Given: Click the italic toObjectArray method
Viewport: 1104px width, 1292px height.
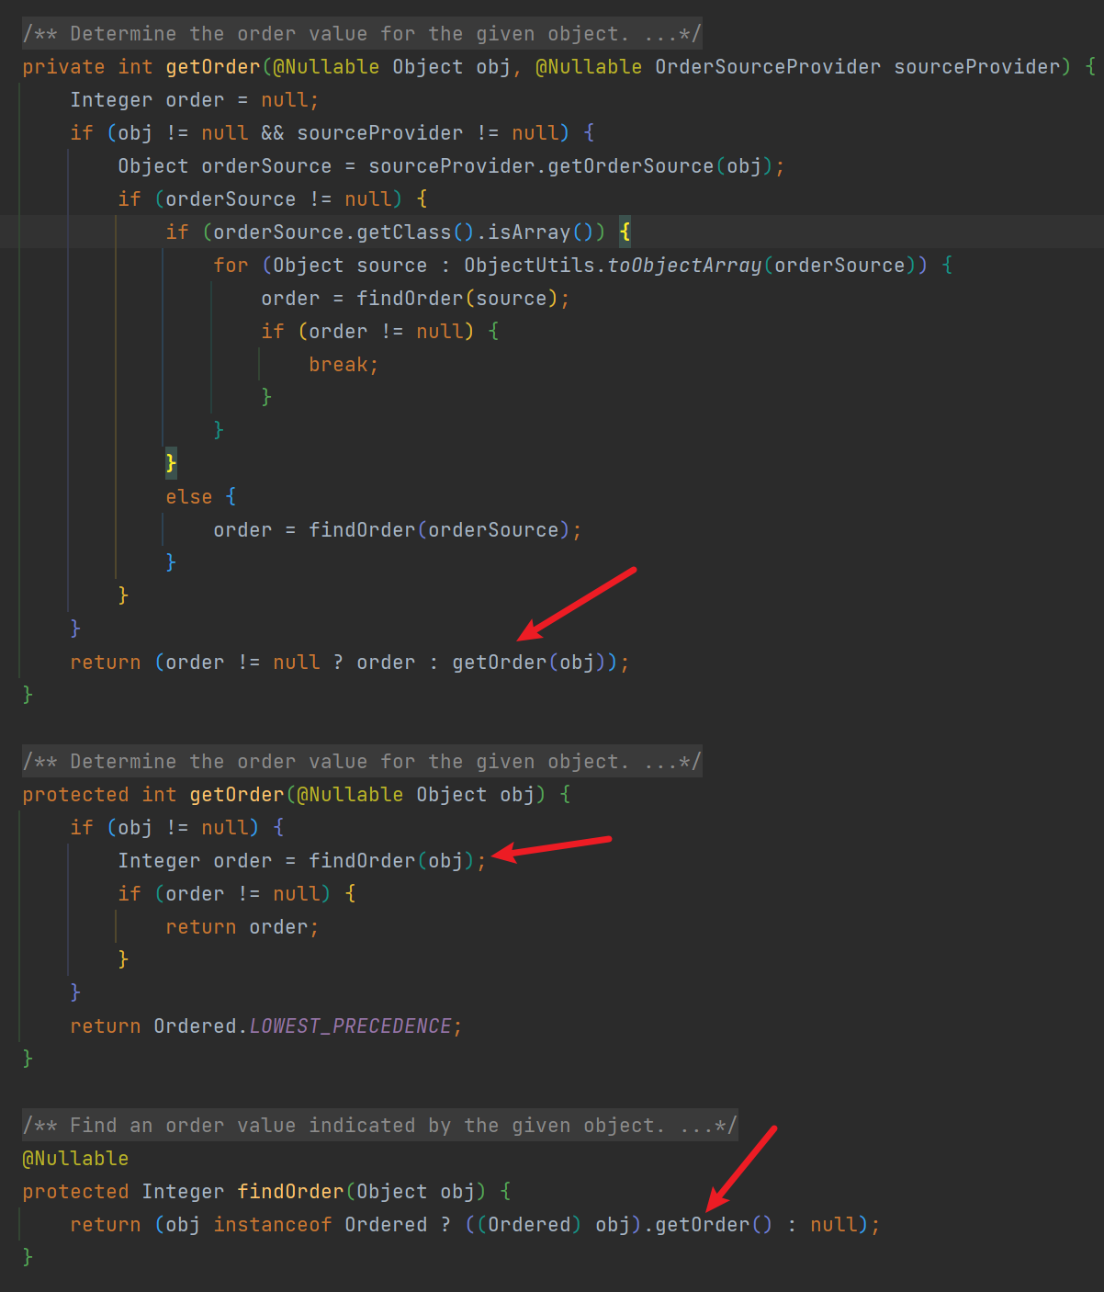Looking at the screenshot, I should [x=685, y=266].
